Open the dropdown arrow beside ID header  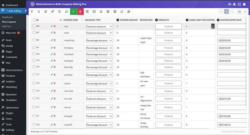61,20
